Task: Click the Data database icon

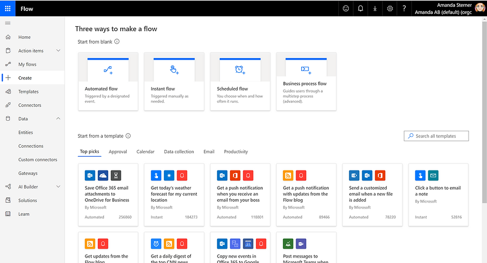Action: [8, 118]
